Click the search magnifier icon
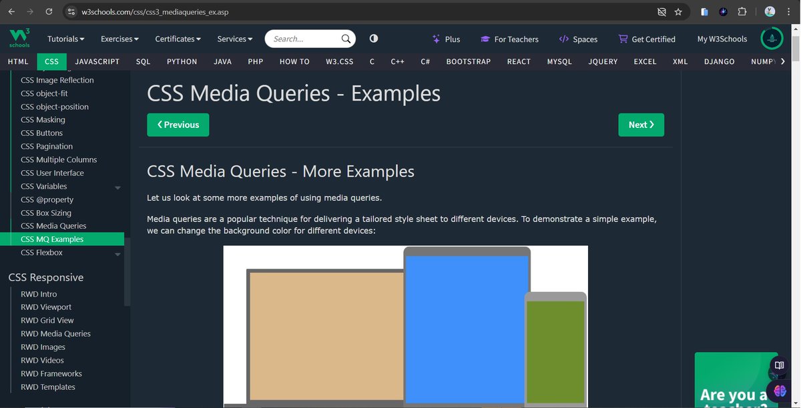The height and width of the screenshot is (408, 801). click(x=346, y=38)
